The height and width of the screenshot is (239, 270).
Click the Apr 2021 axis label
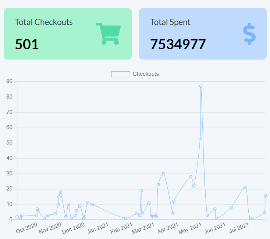tap(168, 228)
